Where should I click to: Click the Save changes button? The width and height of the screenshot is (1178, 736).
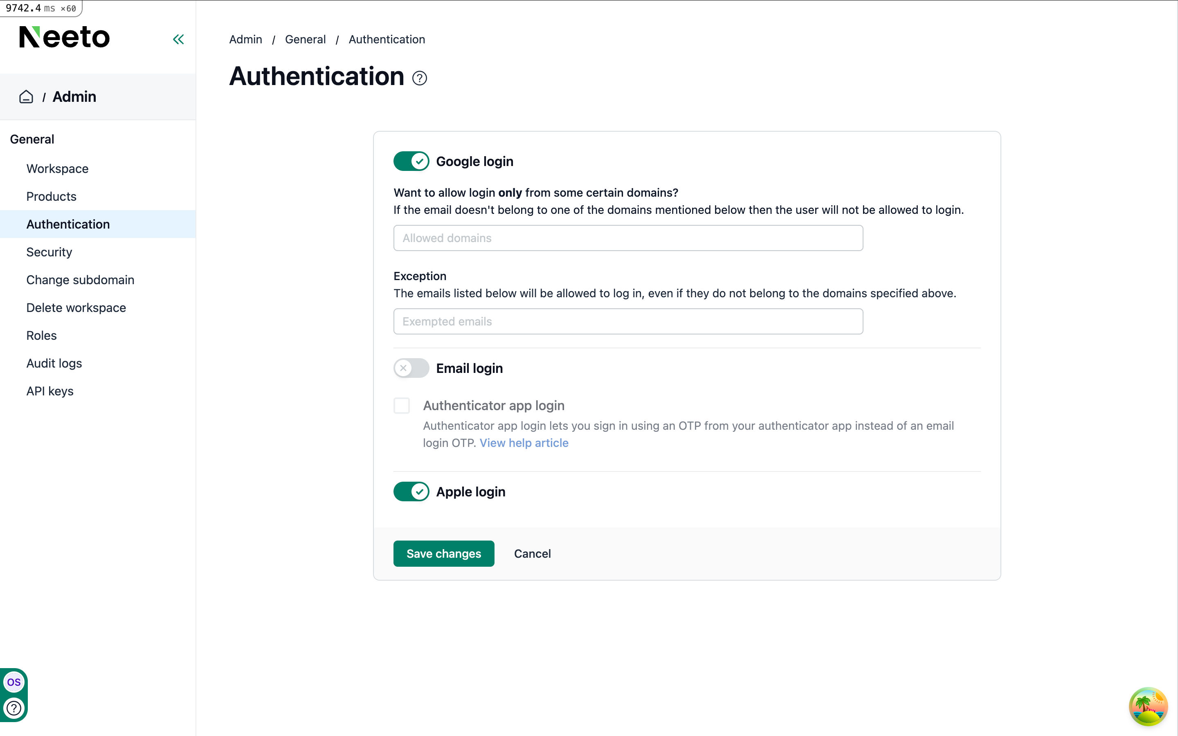pyautogui.click(x=443, y=554)
